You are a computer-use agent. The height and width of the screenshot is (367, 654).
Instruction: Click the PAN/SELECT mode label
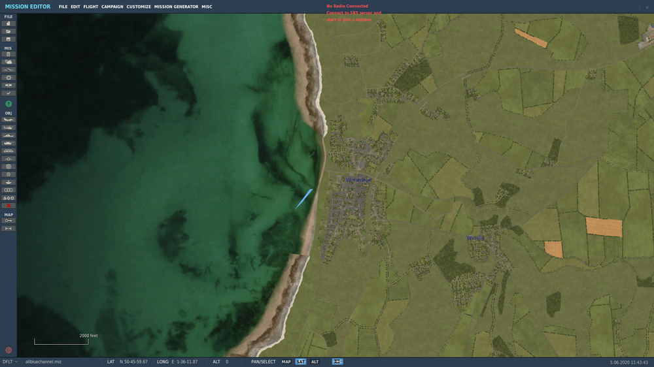[x=263, y=362]
